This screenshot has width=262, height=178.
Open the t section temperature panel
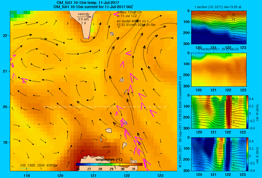[219, 27]
